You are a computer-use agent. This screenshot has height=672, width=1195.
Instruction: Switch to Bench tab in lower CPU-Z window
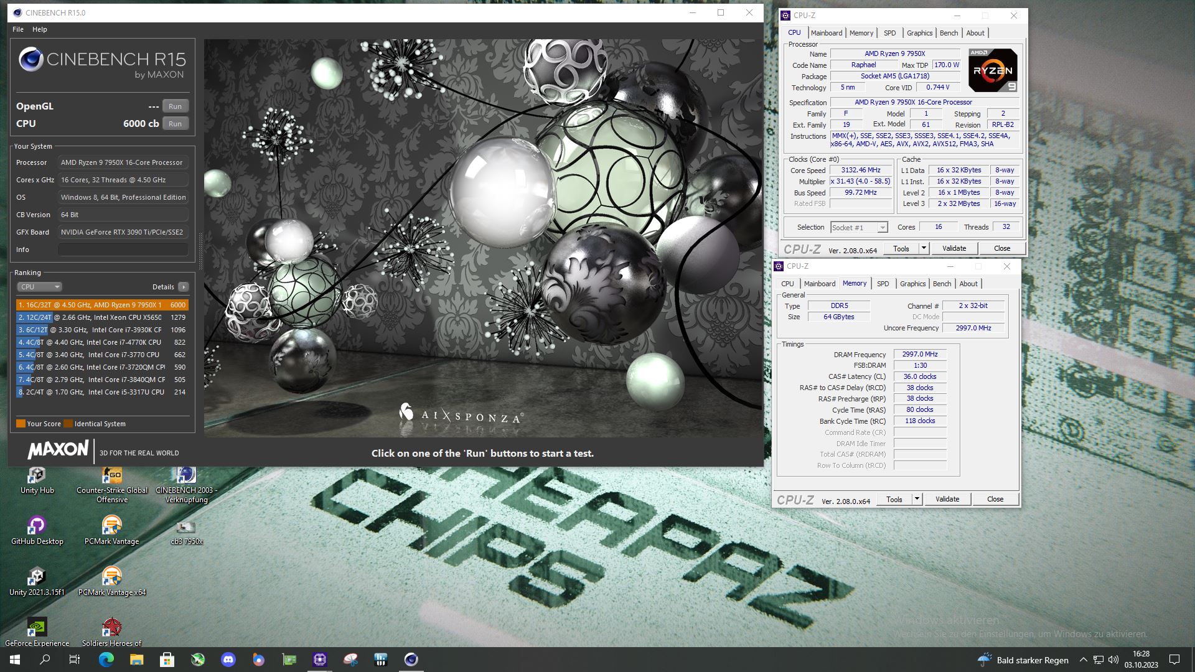tap(942, 284)
